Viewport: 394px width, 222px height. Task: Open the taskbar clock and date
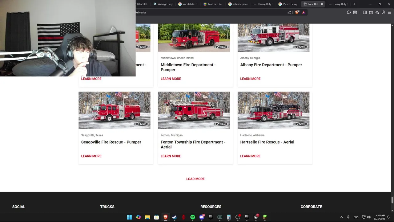(x=380, y=217)
